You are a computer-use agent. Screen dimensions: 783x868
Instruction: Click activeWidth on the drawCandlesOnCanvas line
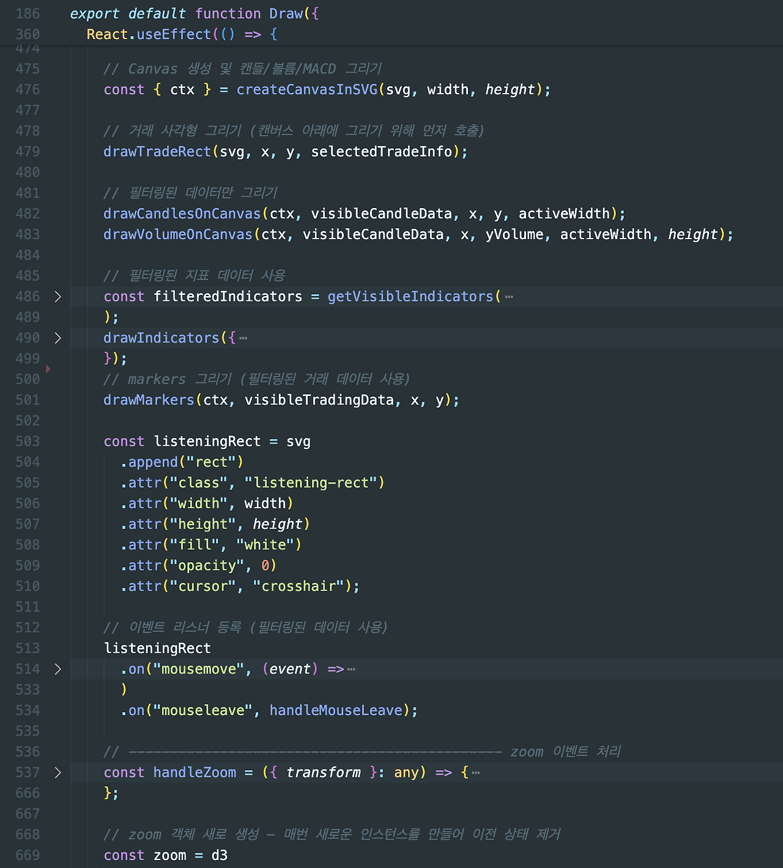point(564,214)
